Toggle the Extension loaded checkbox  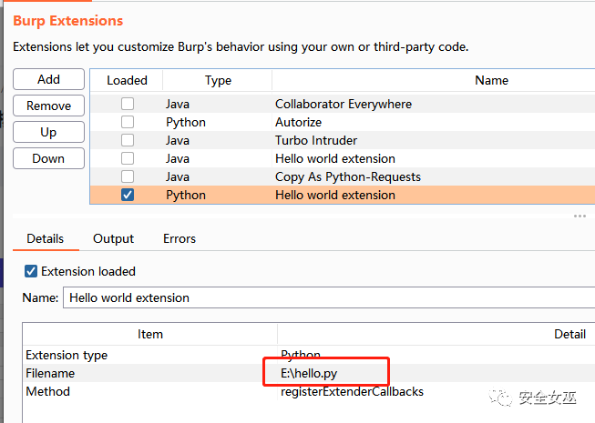[31, 271]
